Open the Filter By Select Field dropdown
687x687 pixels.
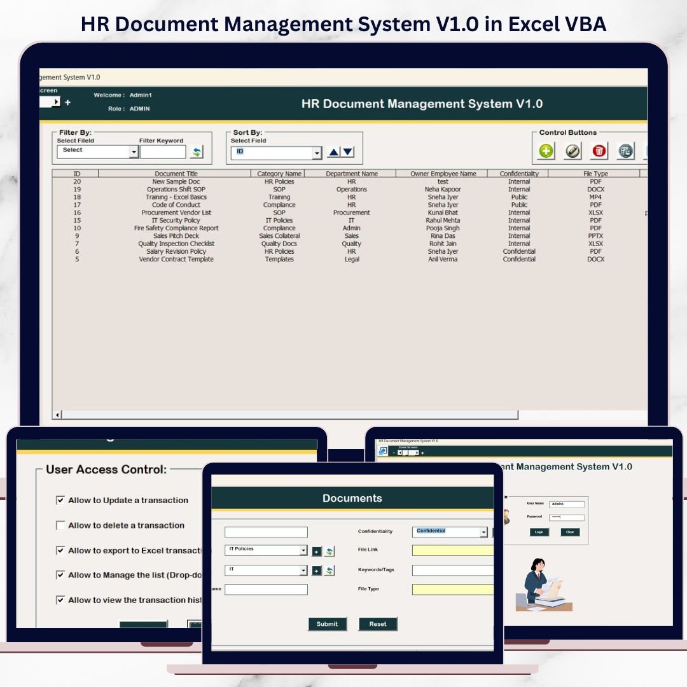[134, 152]
